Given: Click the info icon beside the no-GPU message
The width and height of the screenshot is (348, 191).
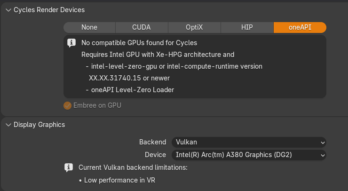Looking at the screenshot, I should coord(71,43).
